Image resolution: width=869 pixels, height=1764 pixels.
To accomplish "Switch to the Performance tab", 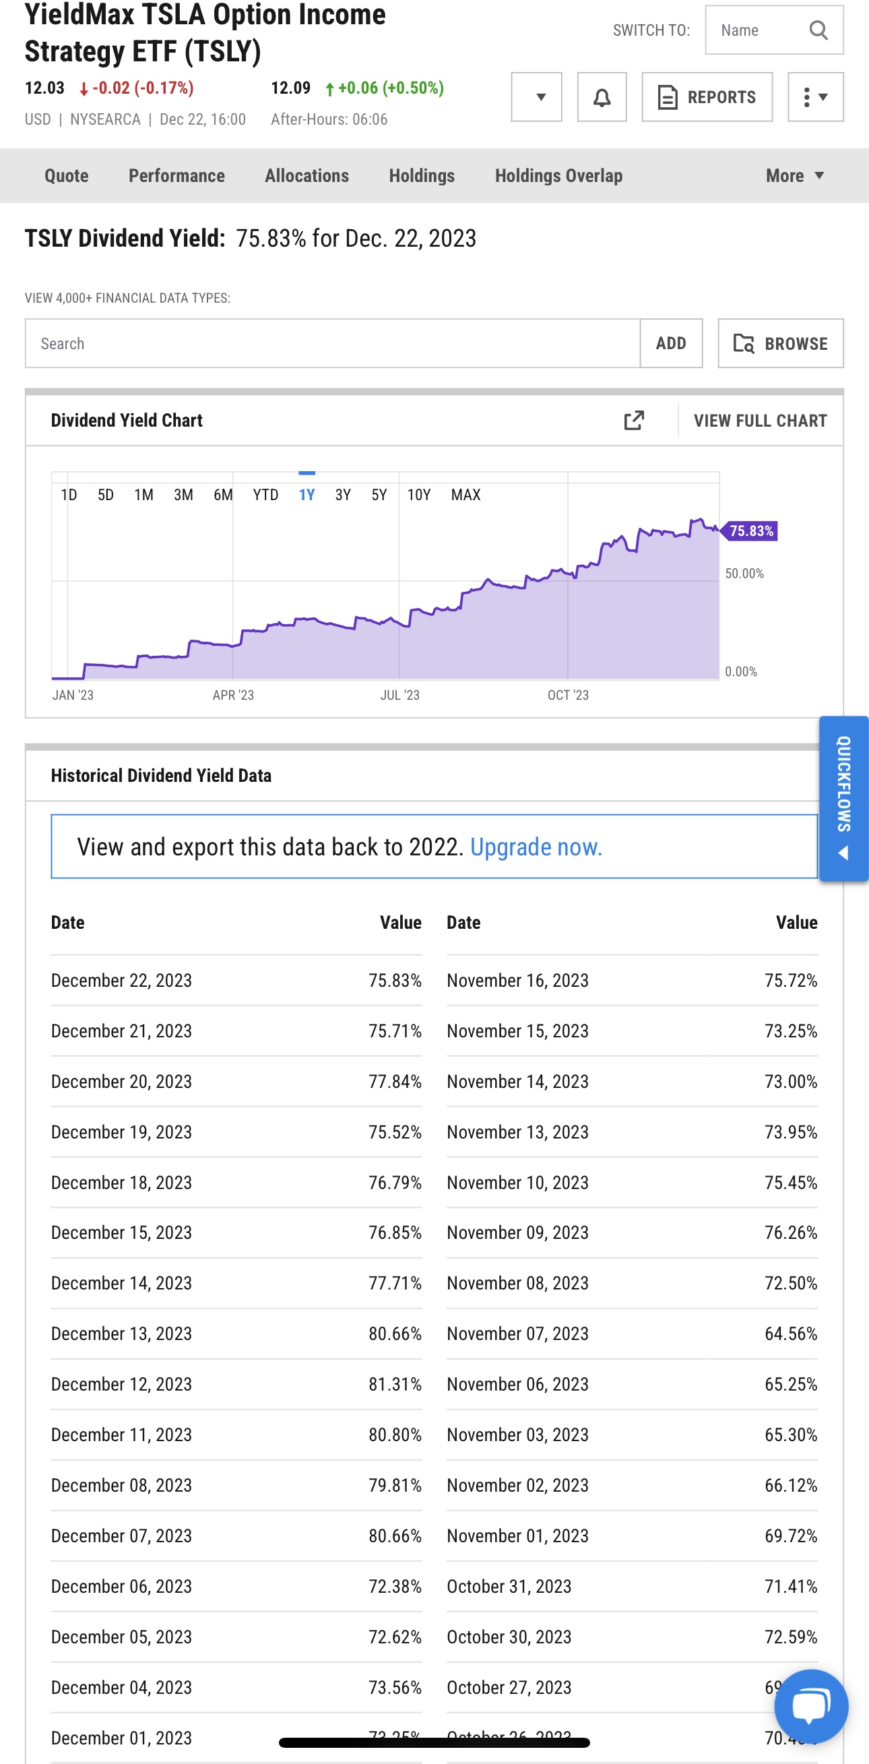I will coord(176,176).
